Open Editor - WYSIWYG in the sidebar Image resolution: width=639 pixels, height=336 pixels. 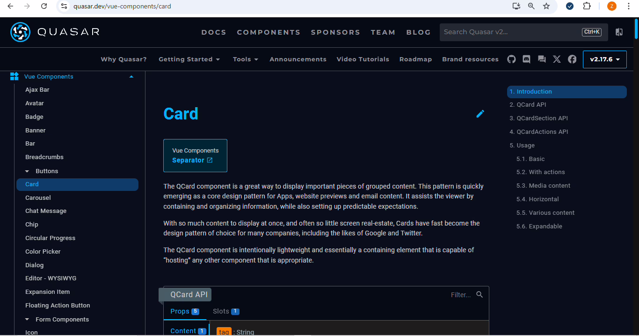click(51, 278)
